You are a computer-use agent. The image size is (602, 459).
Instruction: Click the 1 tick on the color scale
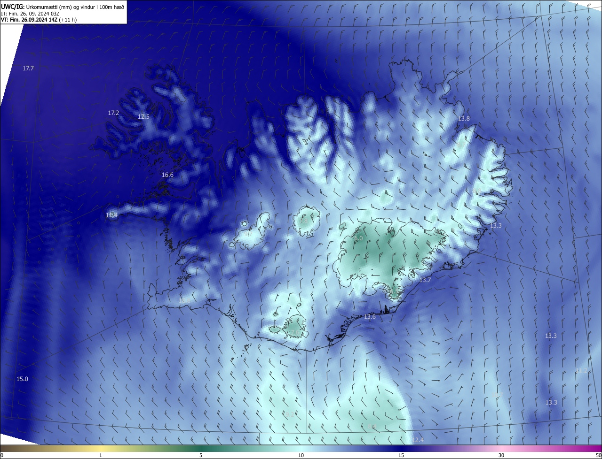tap(101, 455)
